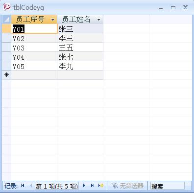
Task: Go to the previous record
Action: [x=30, y=186]
